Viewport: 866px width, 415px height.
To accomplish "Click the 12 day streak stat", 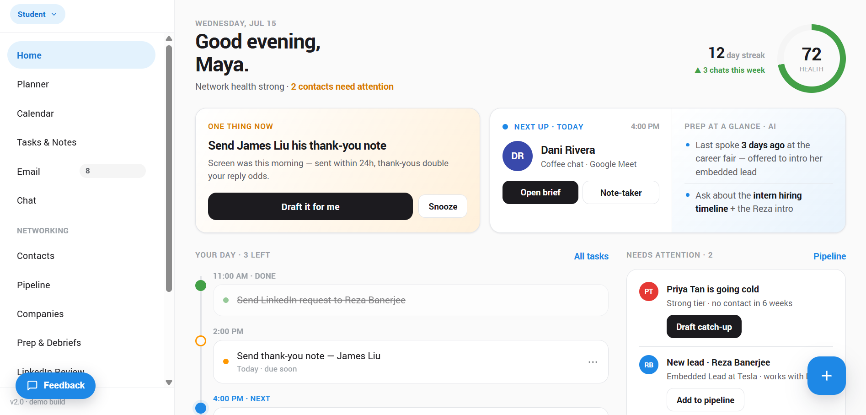I will pyautogui.click(x=737, y=54).
